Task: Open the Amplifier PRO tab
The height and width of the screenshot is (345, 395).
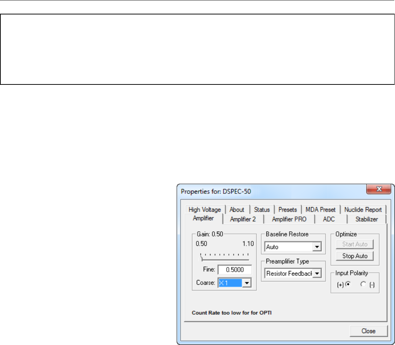Action: coord(289,219)
